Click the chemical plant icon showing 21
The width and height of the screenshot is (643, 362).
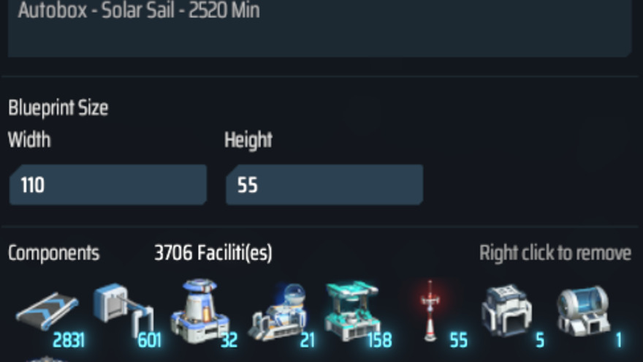point(279,312)
